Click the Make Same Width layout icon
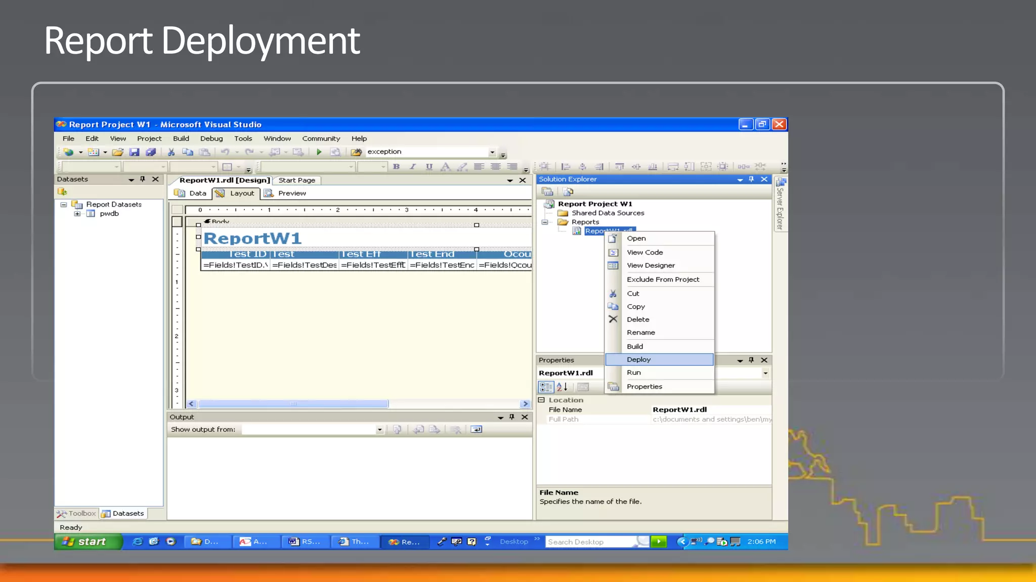This screenshot has height=582, width=1036. [x=673, y=167]
